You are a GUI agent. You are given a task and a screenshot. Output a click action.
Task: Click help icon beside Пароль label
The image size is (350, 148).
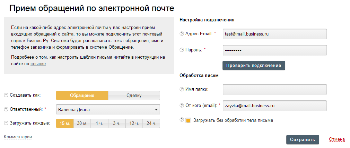point(182,50)
